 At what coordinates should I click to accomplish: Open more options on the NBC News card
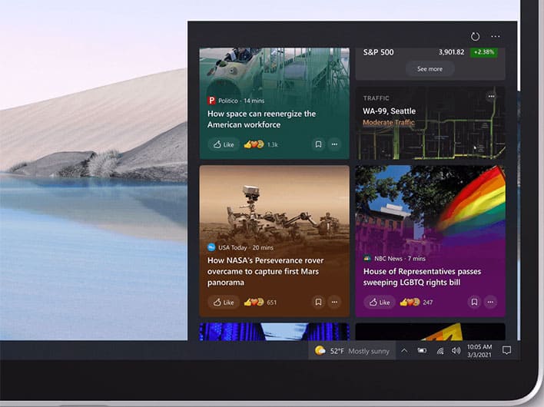tap(490, 302)
